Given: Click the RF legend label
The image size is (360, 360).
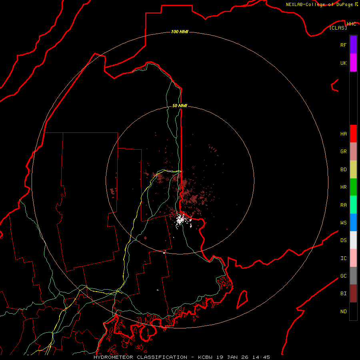Looking at the screenshot, I should coord(343,45).
